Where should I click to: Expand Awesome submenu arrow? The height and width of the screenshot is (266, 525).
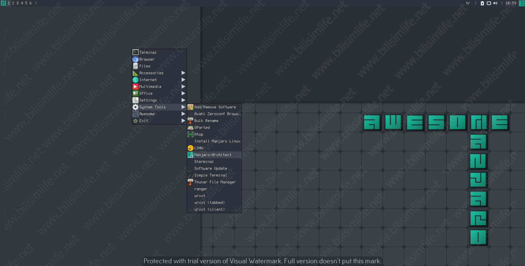(183, 114)
